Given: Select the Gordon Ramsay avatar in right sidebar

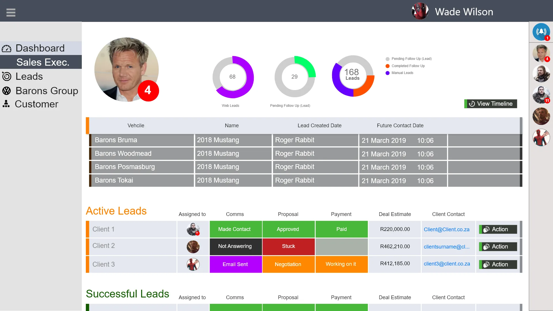Looking at the screenshot, I should pos(541,53).
